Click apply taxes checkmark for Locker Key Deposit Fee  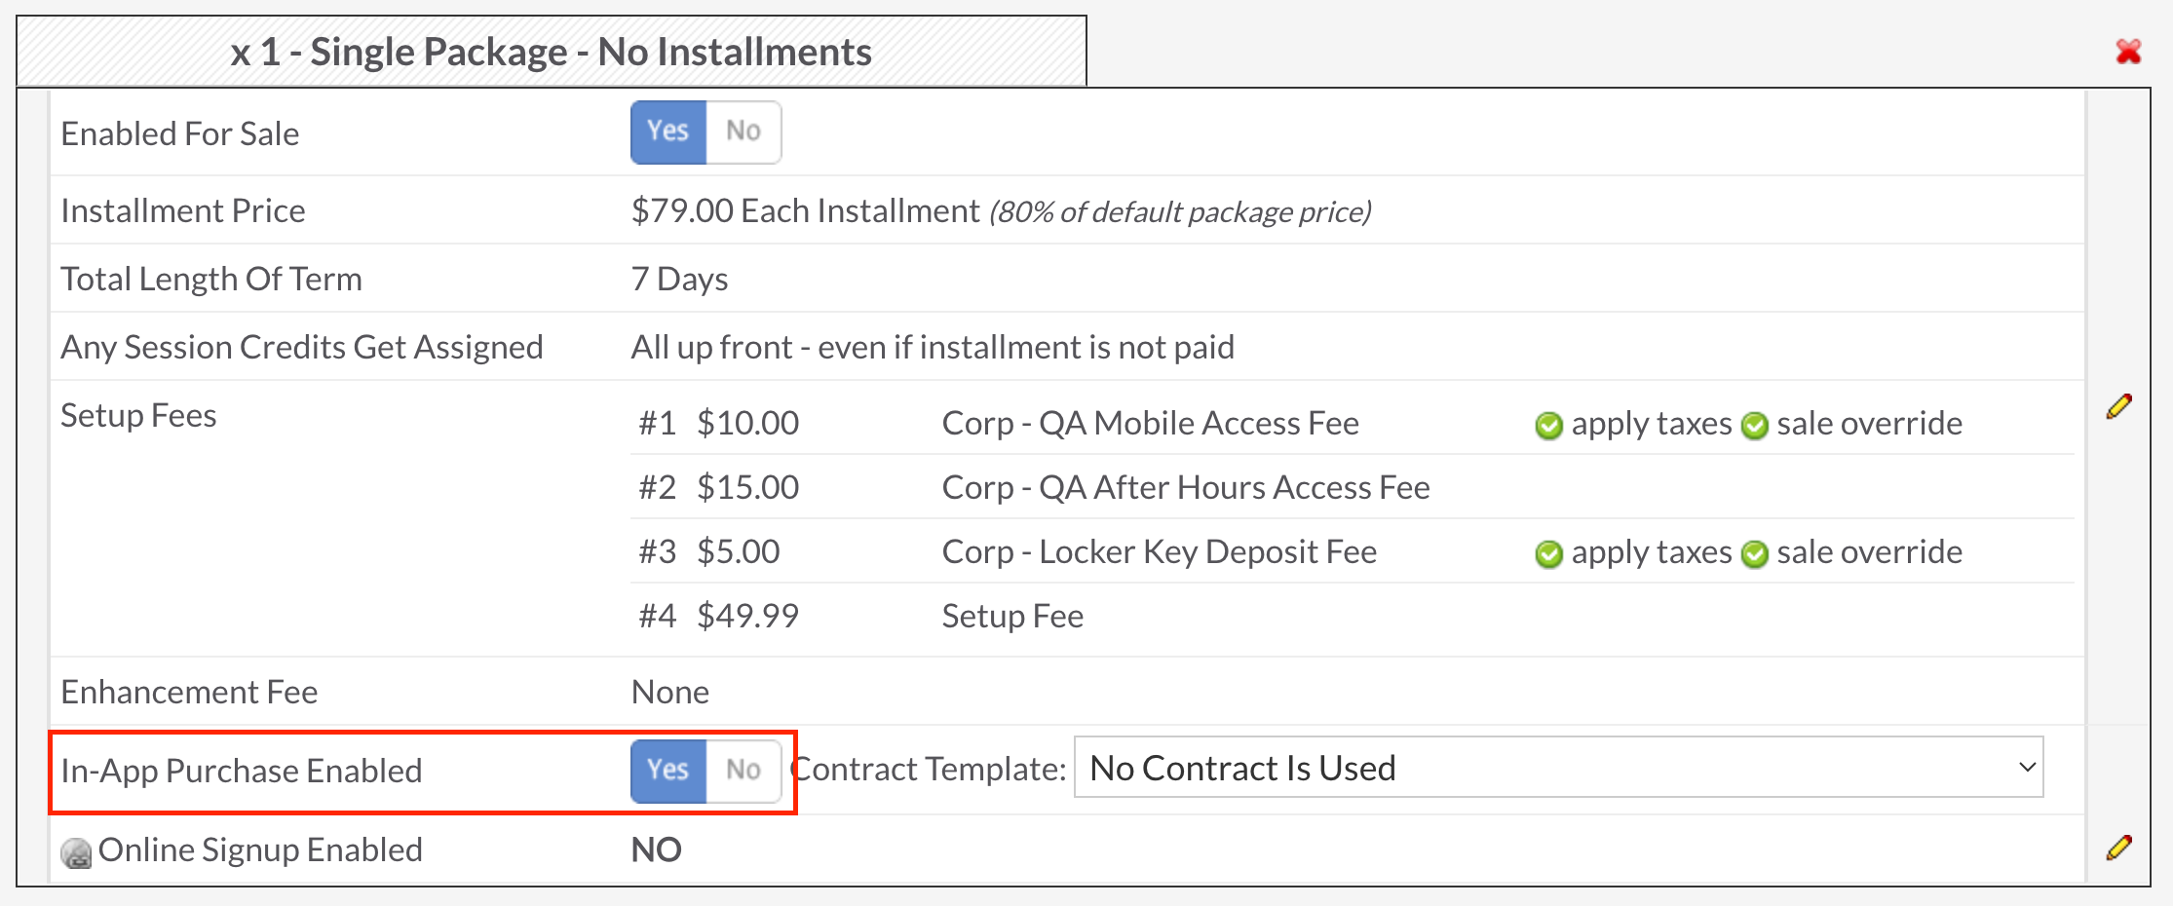tap(1548, 554)
